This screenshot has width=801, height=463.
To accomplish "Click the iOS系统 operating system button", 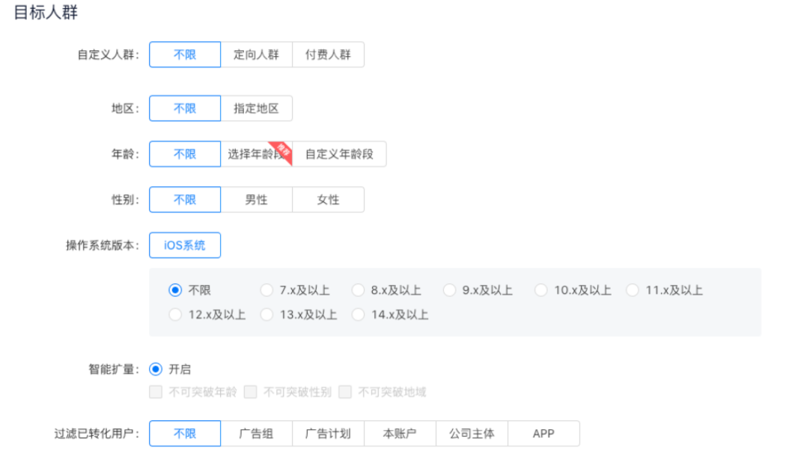I will [x=185, y=245].
